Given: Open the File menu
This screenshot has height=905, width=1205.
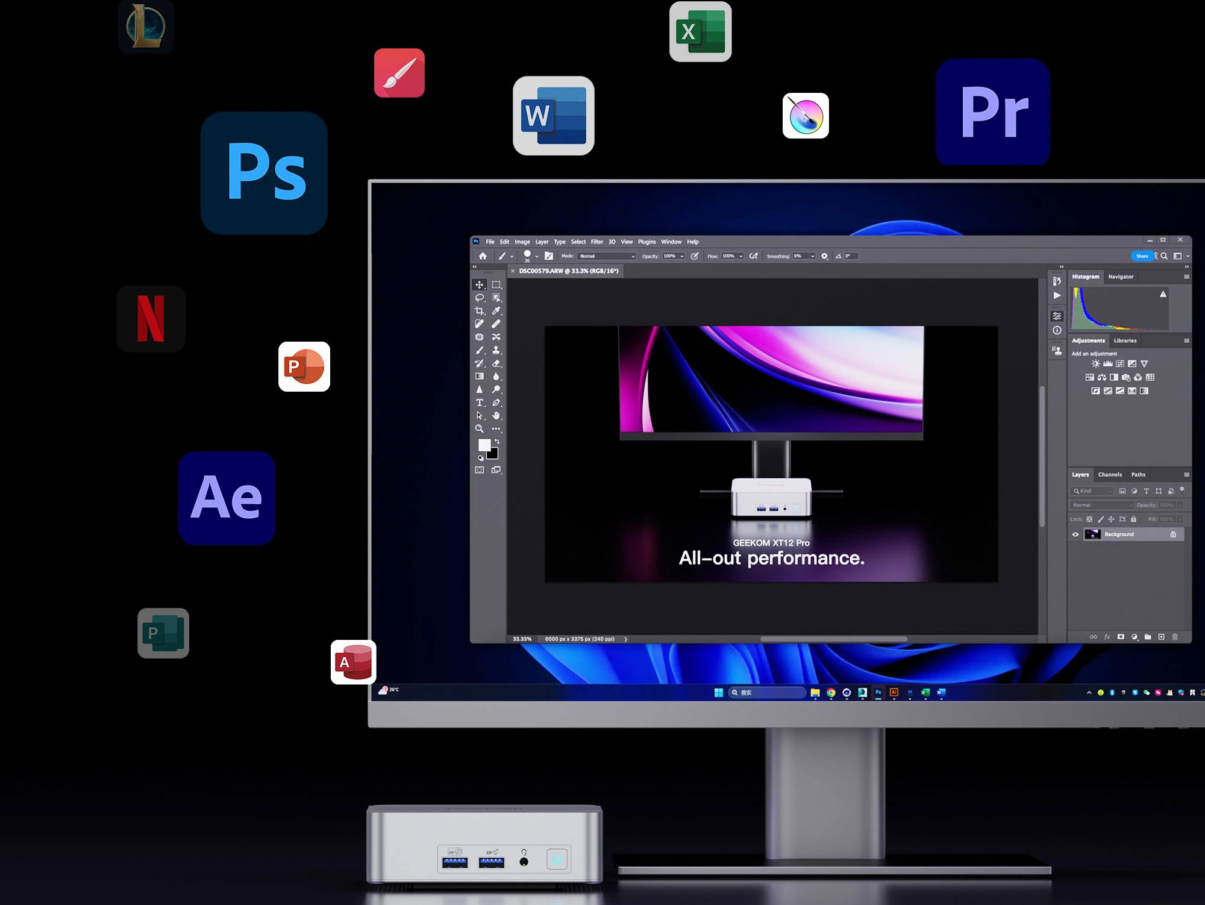Looking at the screenshot, I should click(x=490, y=242).
